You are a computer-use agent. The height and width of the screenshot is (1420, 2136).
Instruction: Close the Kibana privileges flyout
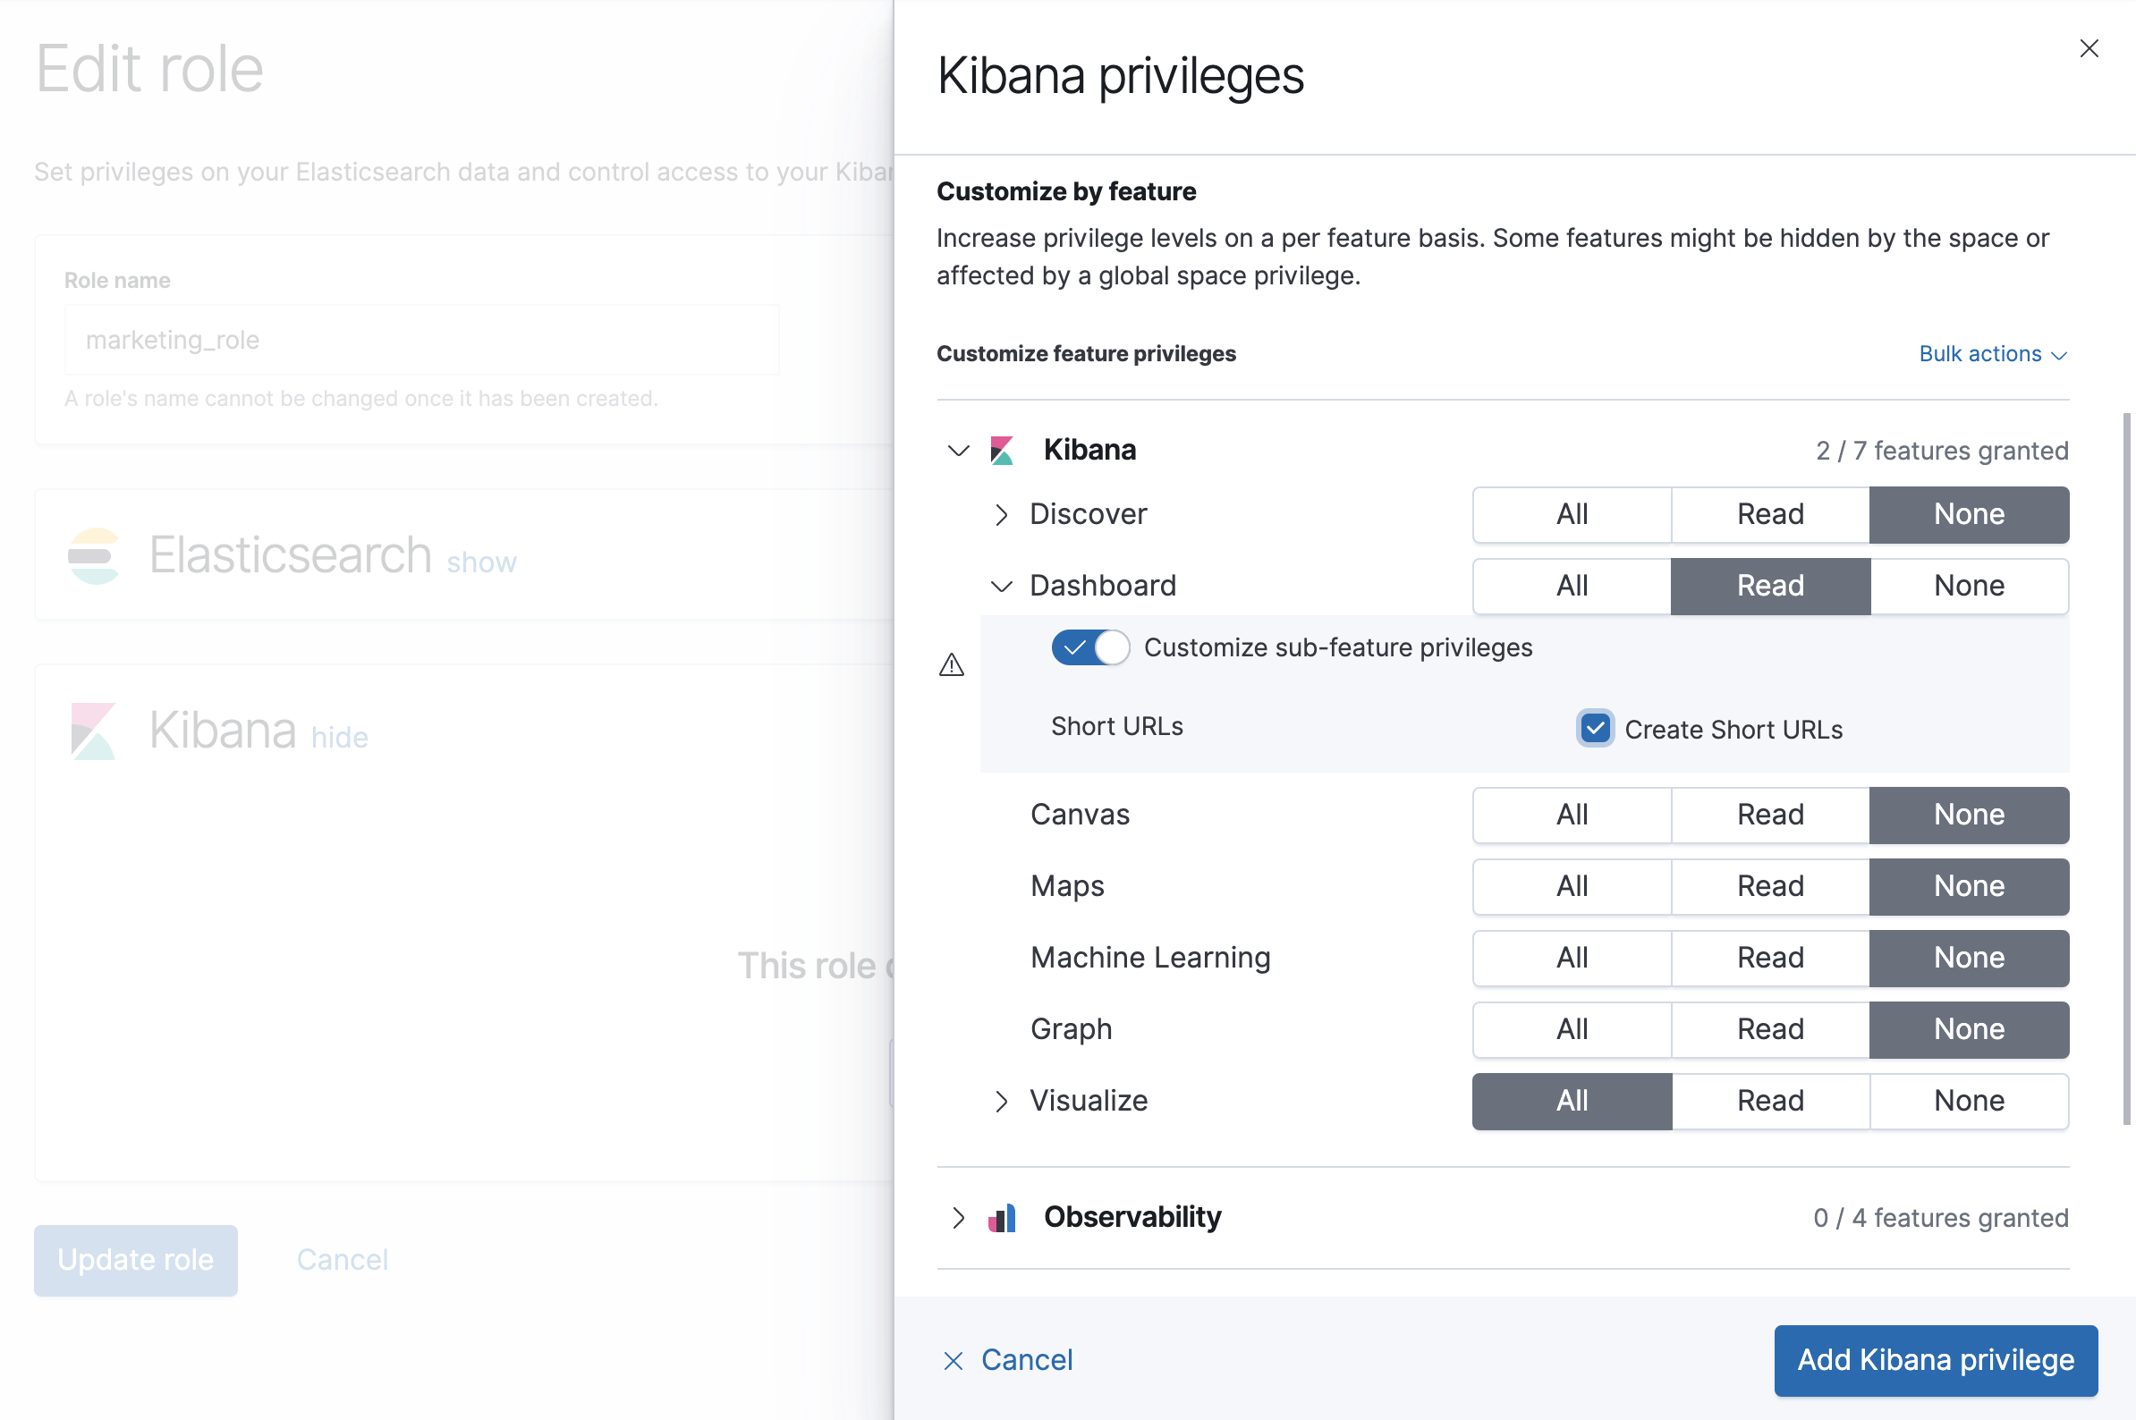tap(2089, 49)
